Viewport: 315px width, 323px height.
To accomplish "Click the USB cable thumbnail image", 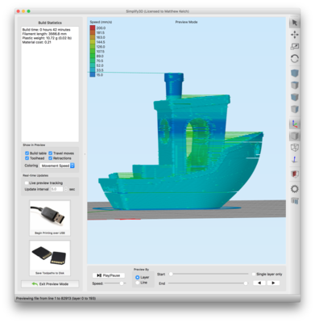I will point(50,216).
